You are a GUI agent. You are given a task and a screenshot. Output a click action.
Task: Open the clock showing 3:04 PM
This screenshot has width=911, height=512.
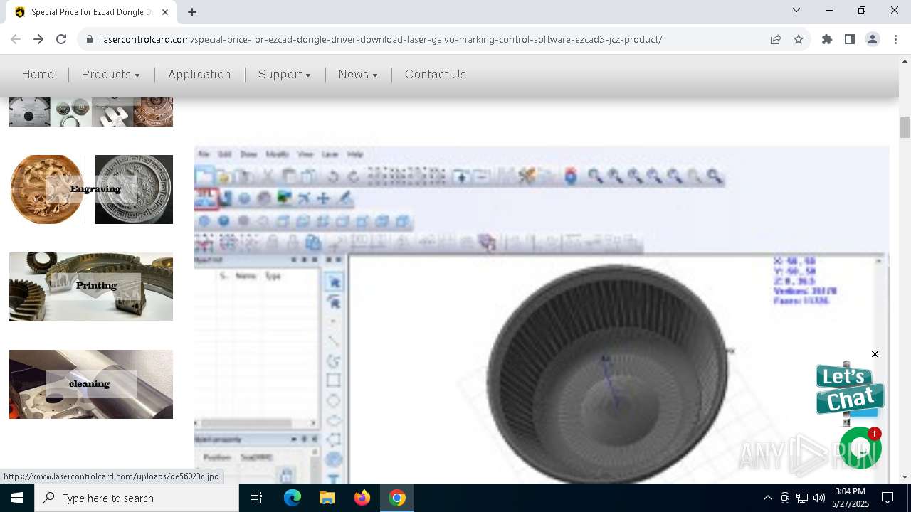coord(850,498)
